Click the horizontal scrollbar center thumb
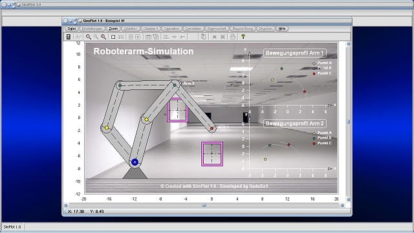Image resolution: width=414 pixels, height=233 pixels. pyautogui.click(x=204, y=205)
